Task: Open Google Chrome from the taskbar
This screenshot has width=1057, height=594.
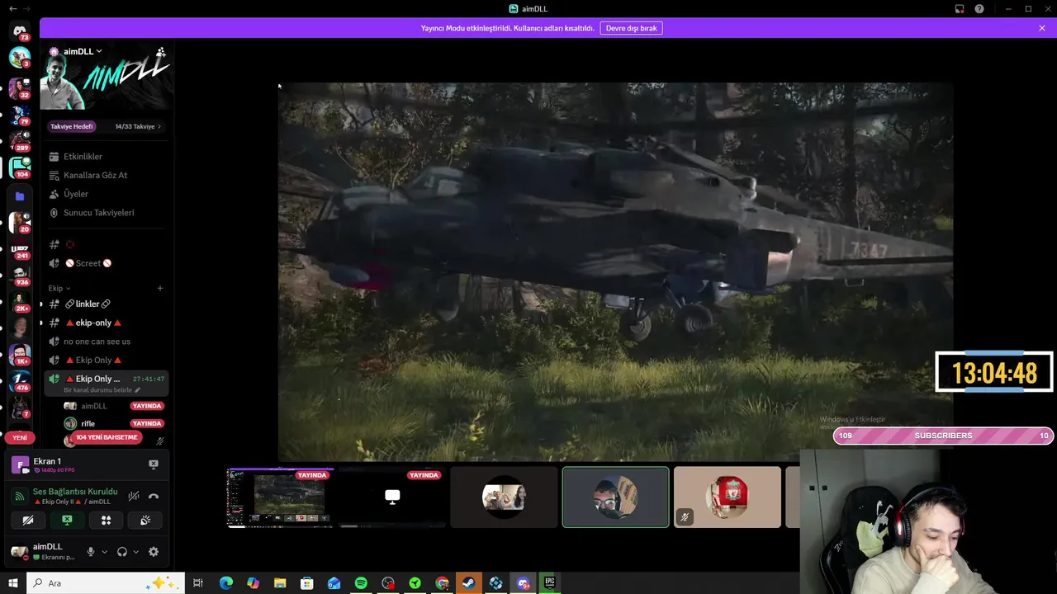Action: point(442,583)
